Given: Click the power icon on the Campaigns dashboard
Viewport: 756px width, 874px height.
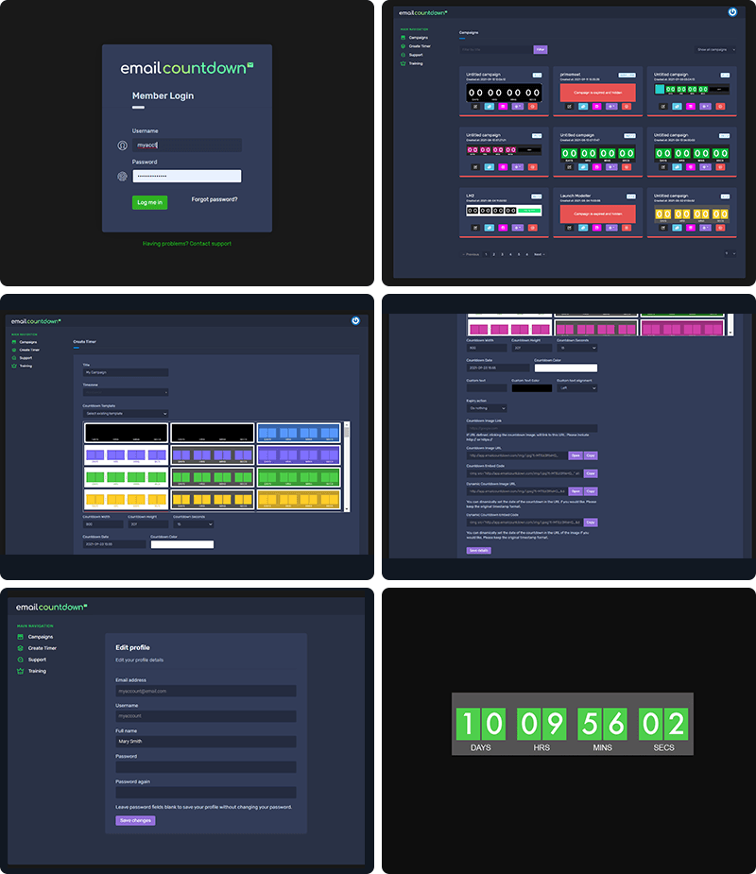Looking at the screenshot, I should [x=732, y=12].
